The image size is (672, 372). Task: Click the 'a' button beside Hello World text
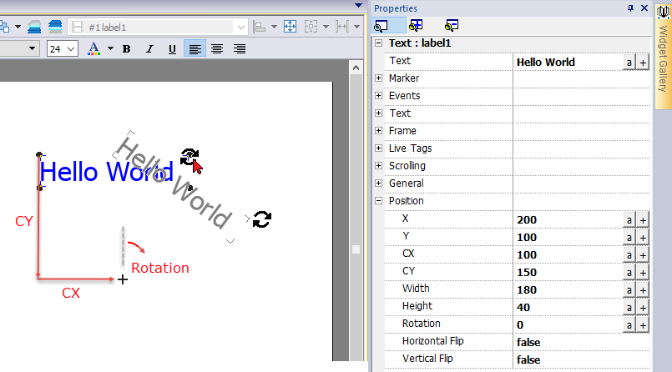click(x=629, y=62)
